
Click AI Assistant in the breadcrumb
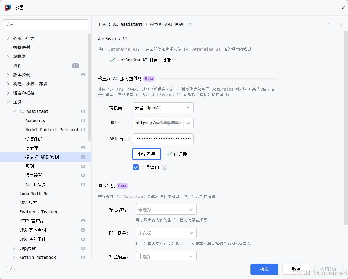(128, 24)
